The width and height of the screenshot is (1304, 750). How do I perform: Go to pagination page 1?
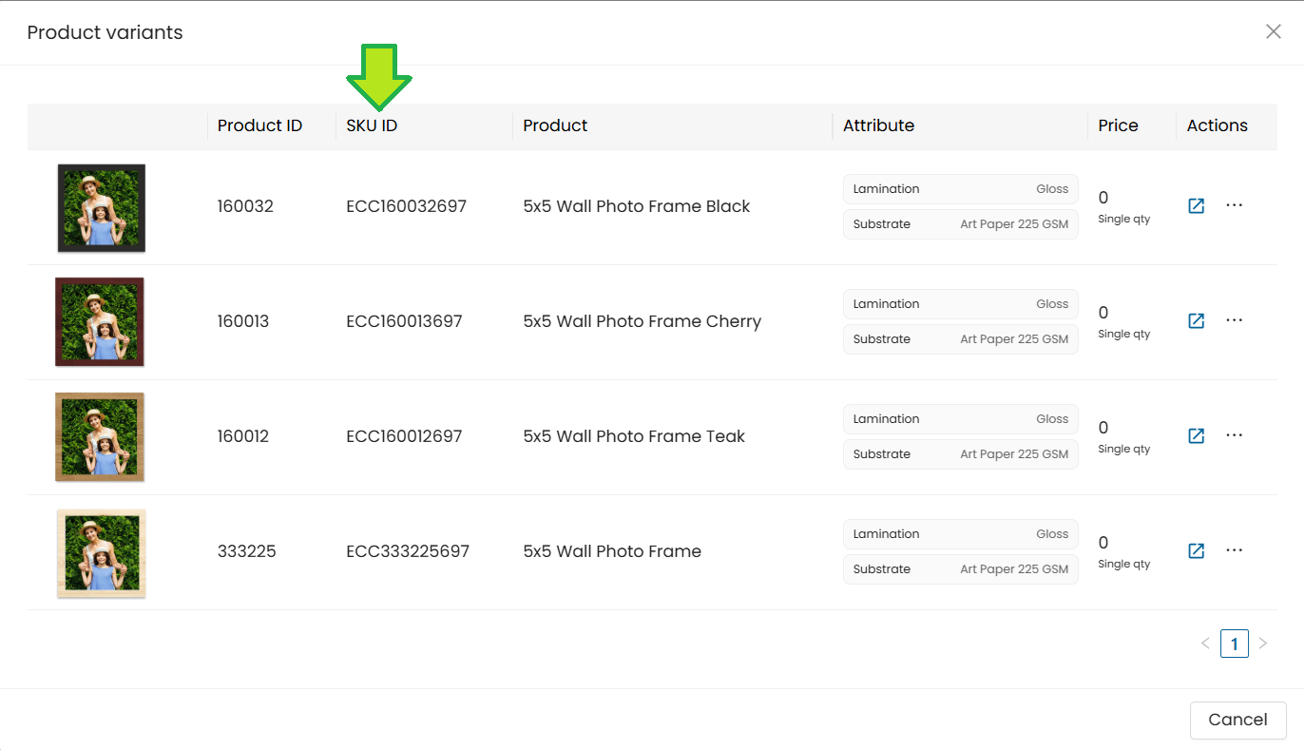tap(1234, 644)
